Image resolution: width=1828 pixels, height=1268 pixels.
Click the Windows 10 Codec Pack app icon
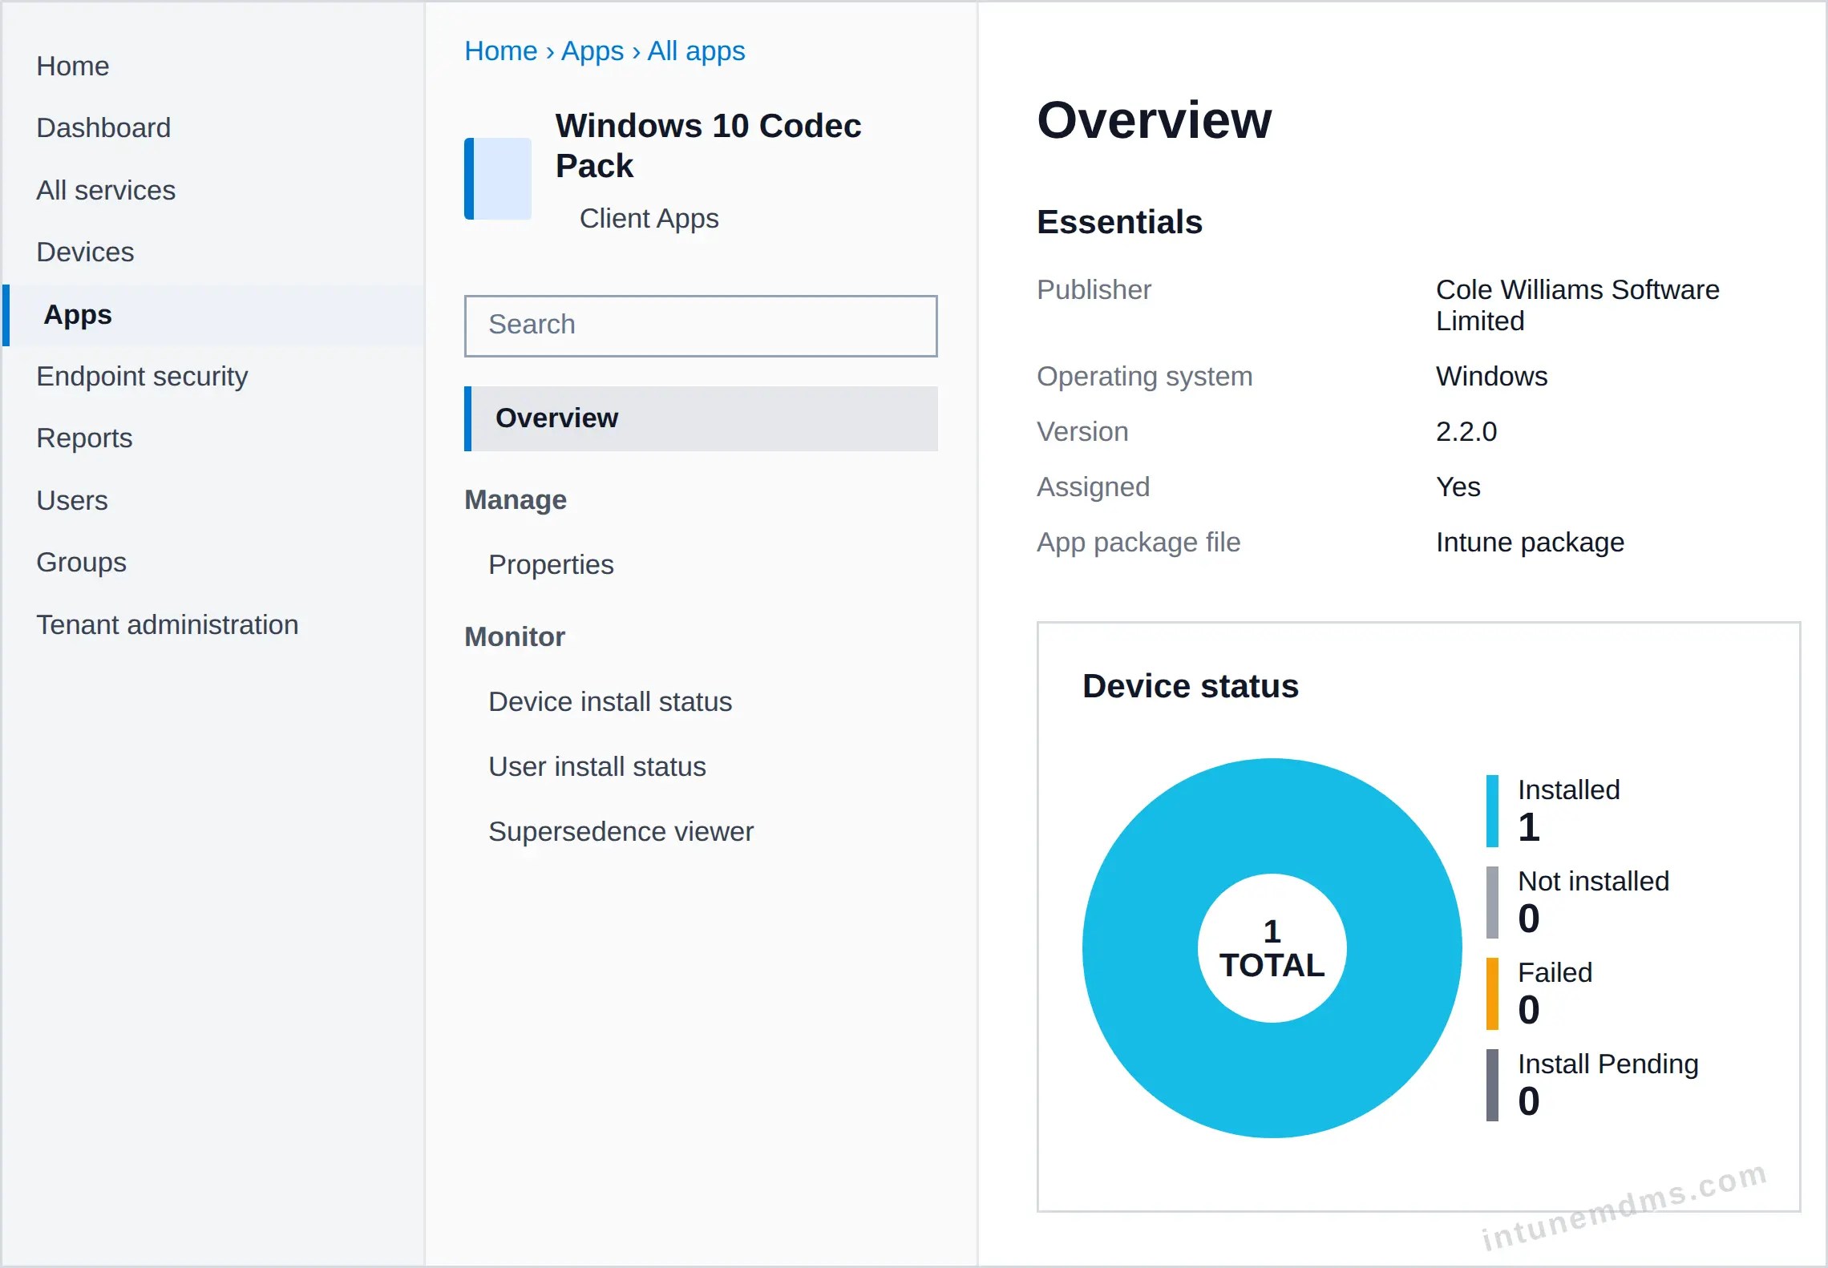[x=498, y=179]
